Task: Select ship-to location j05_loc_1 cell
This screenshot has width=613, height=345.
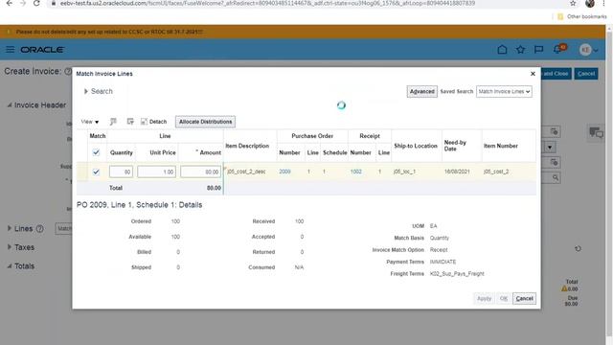Action: 404,172
